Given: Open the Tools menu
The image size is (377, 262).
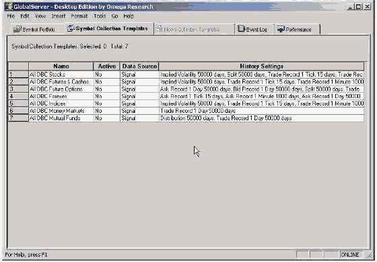Looking at the screenshot, I should pyautogui.click(x=100, y=16).
